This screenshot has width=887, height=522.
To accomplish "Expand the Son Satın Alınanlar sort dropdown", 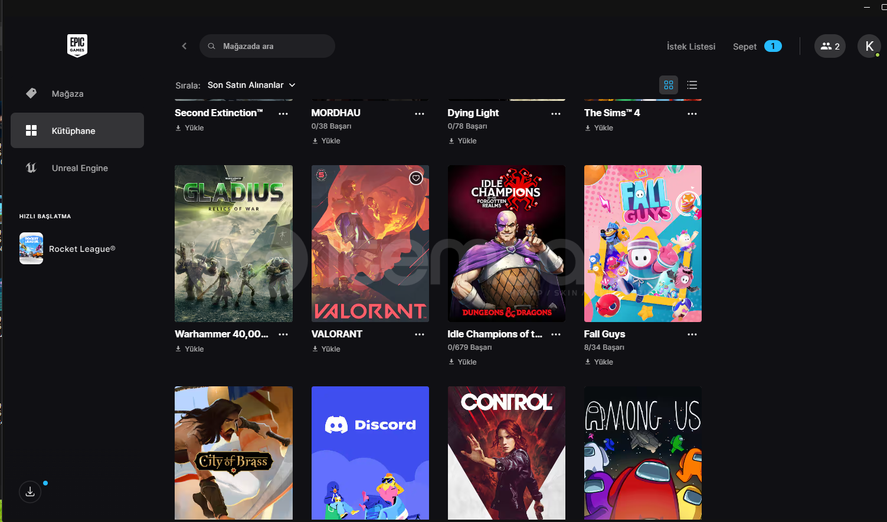I will click(x=251, y=85).
